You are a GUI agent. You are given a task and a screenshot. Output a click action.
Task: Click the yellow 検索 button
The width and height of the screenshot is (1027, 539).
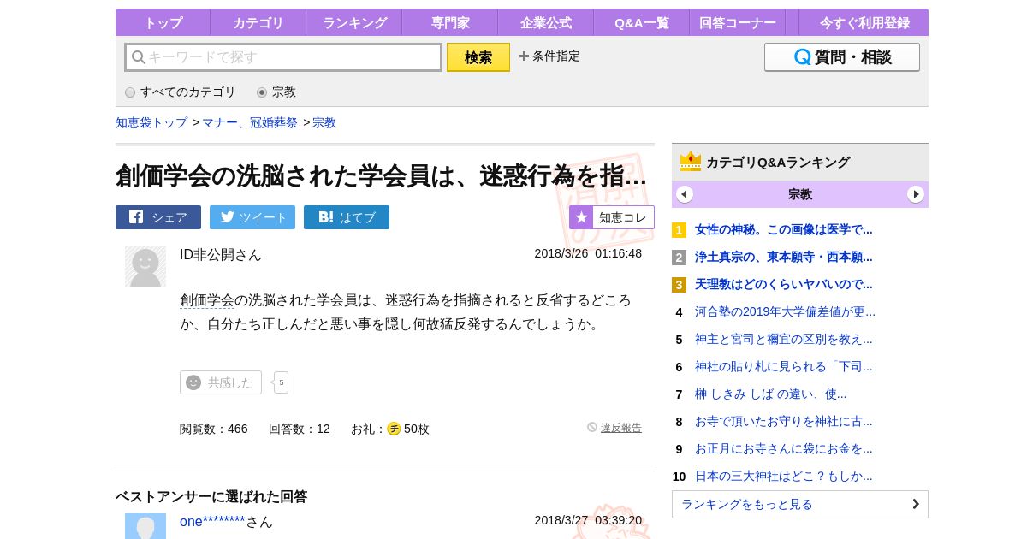[x=478, y=57]
